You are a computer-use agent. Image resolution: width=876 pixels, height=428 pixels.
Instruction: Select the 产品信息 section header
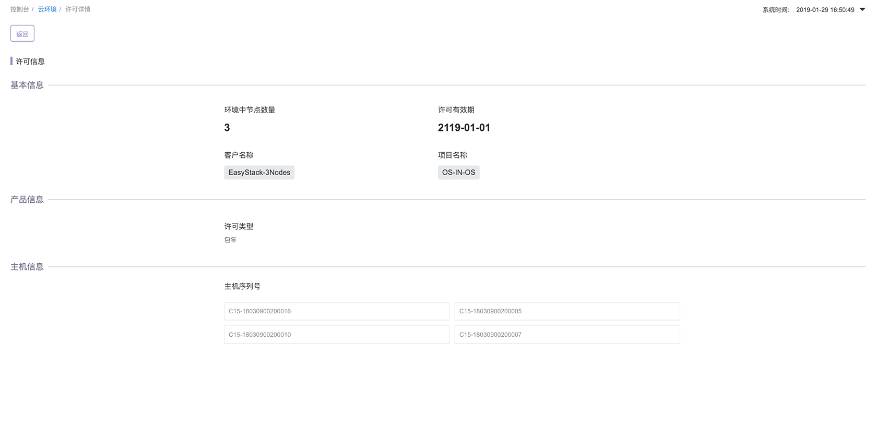click(27, 200)
